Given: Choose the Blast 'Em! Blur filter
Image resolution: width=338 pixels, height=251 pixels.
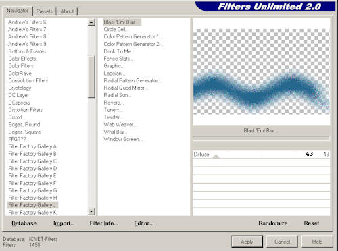Looking at the screenshot, I should pyautogui.click(x=122, y=22).
